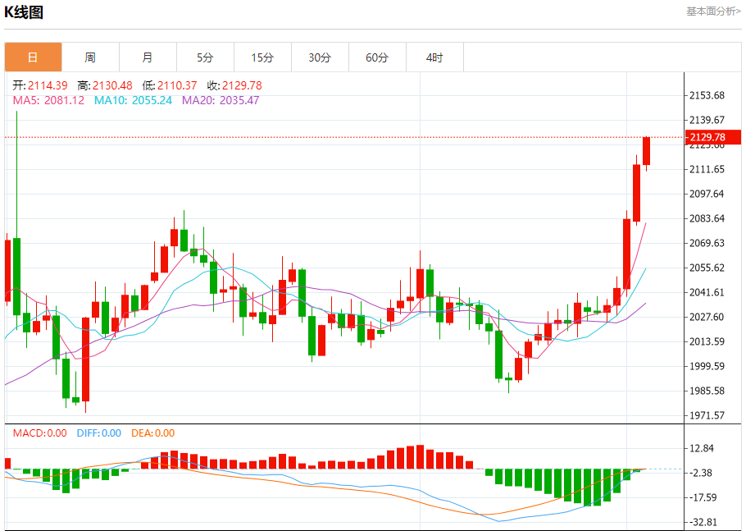Viewport: 746px width, 531px height.
Task: Click the DEA:0.00 indicator label
Action: pos(153,433)
